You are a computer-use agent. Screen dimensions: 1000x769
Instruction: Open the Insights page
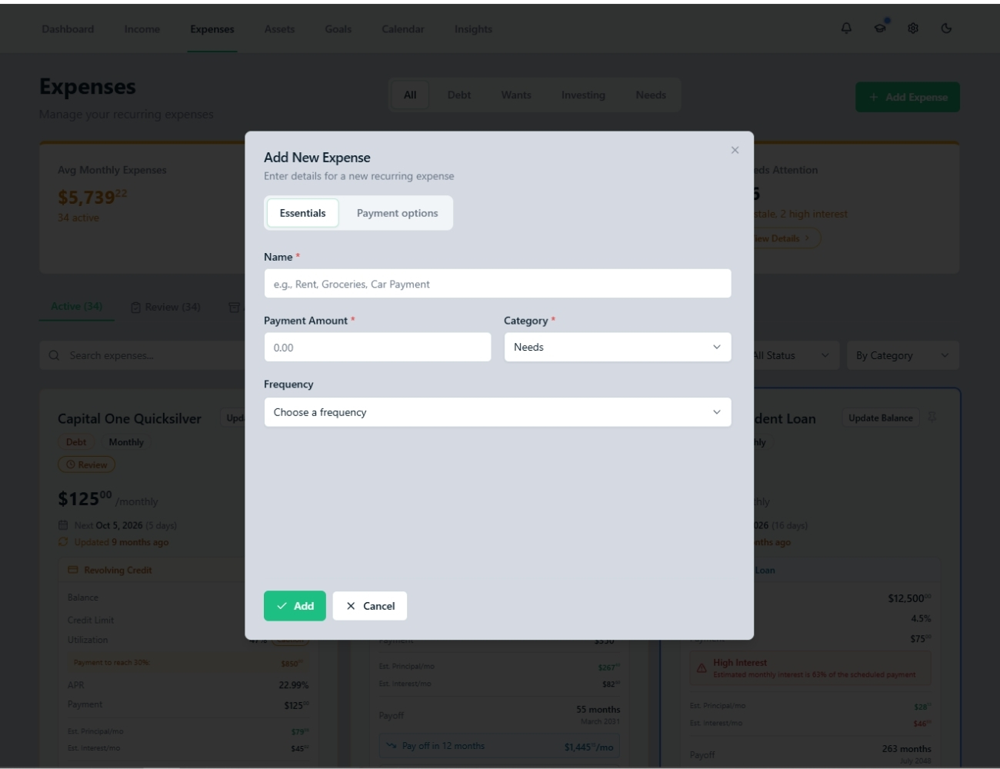tap(473, 29)
